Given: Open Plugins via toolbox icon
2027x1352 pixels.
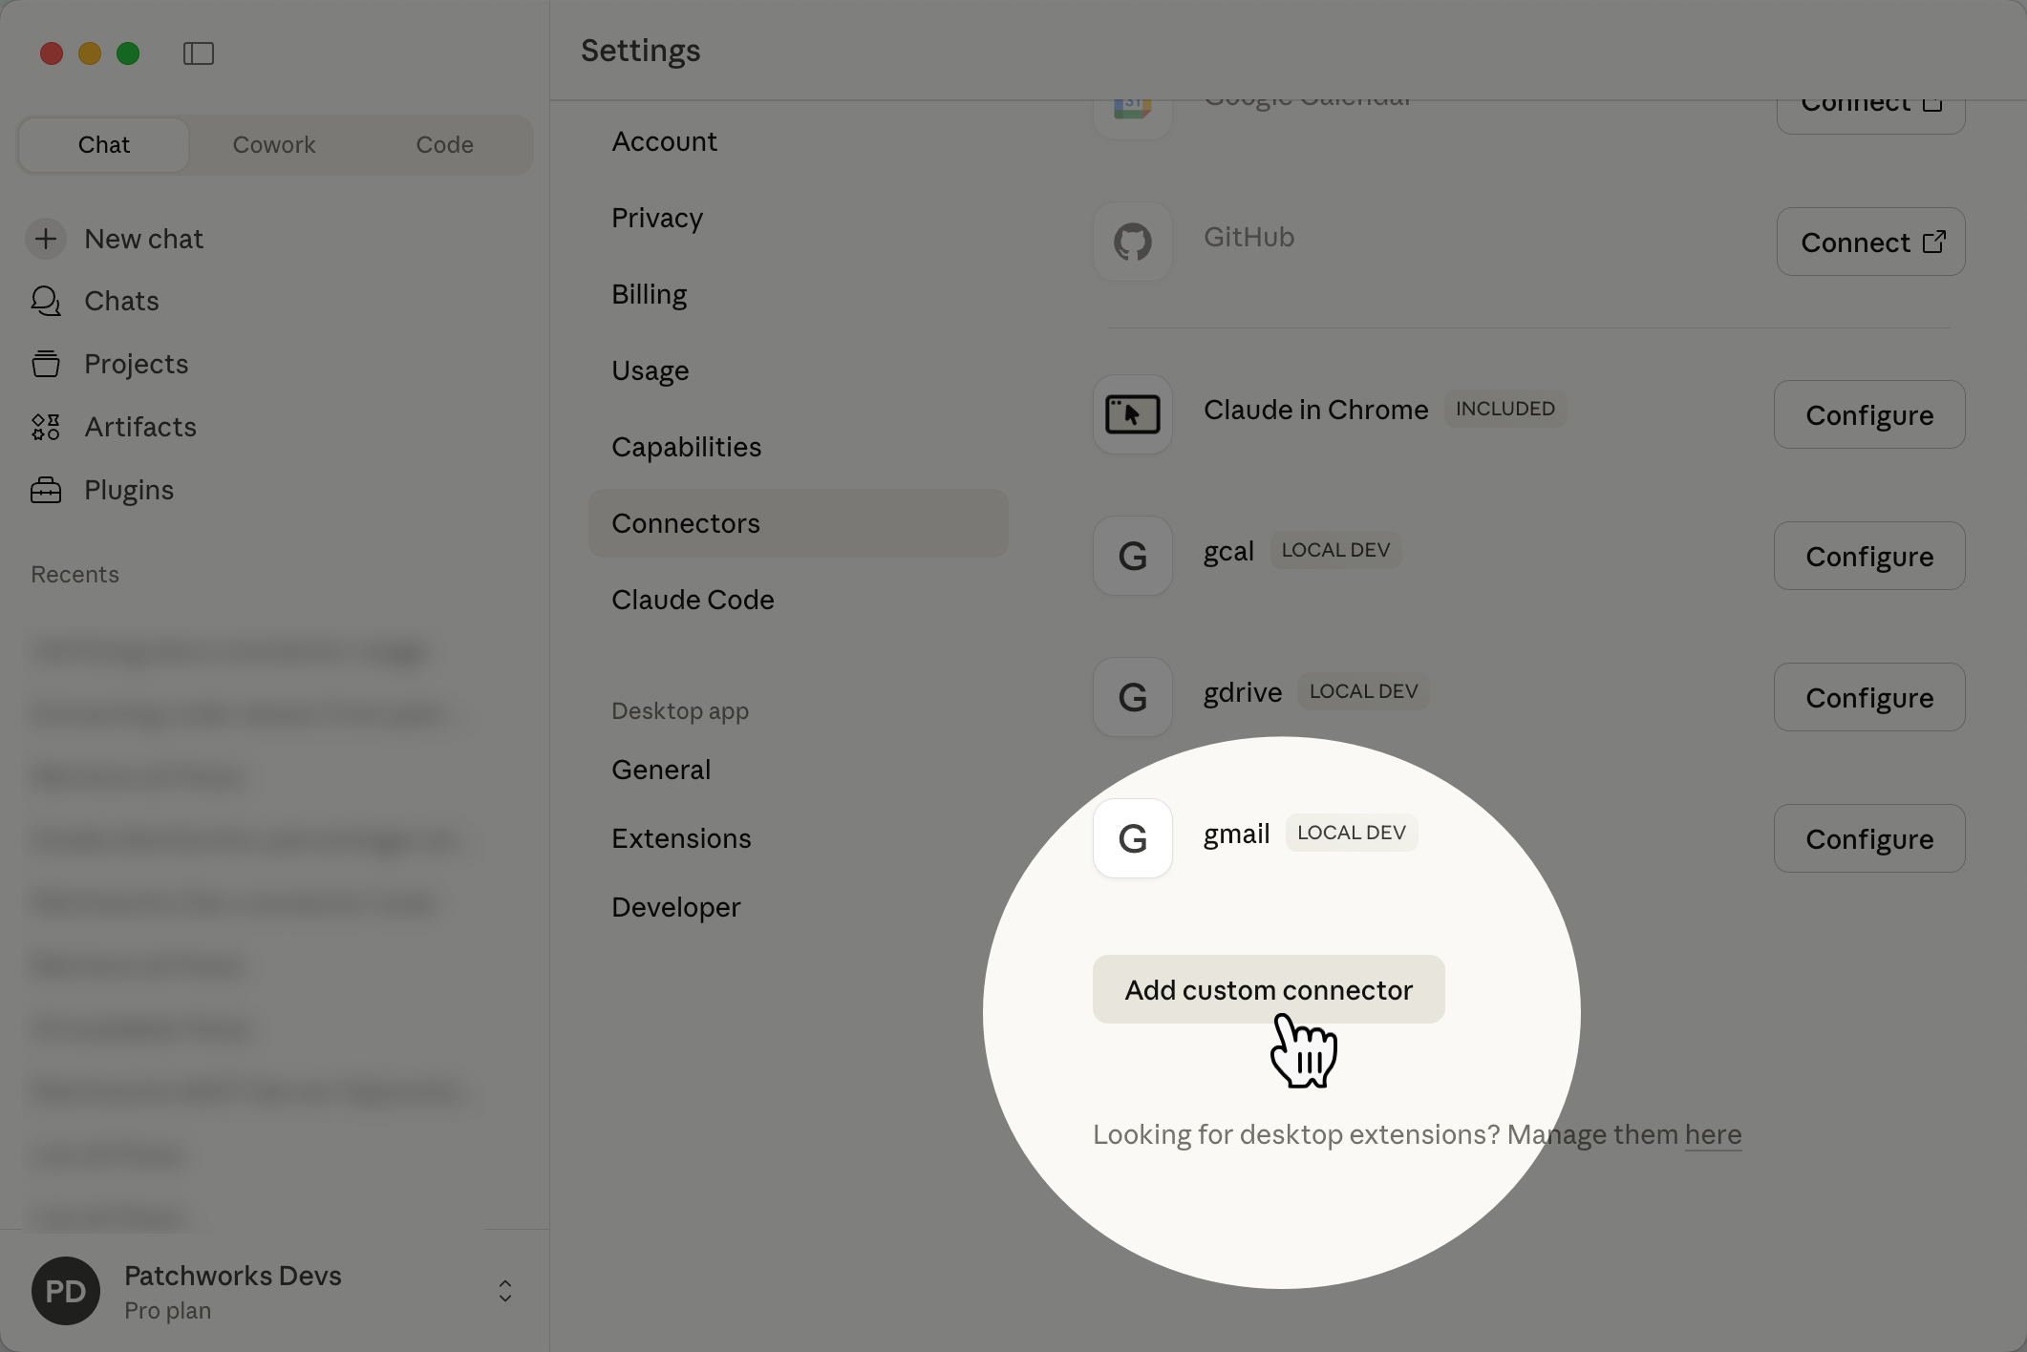Looking at the screenshot, I should click(46, 490).
